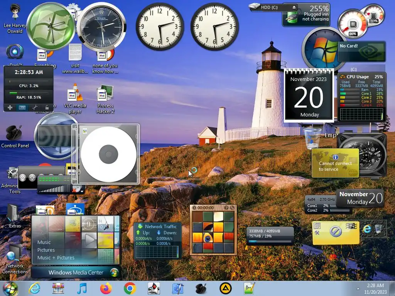Open the Control Panel desktop icon
The width and height of the screenshot is (395, 296).
[15, 136]
